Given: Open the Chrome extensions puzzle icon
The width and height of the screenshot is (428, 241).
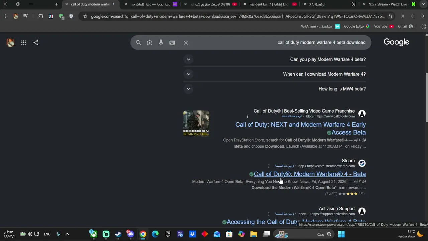Looking at the screenshot, I should [41, 16].
